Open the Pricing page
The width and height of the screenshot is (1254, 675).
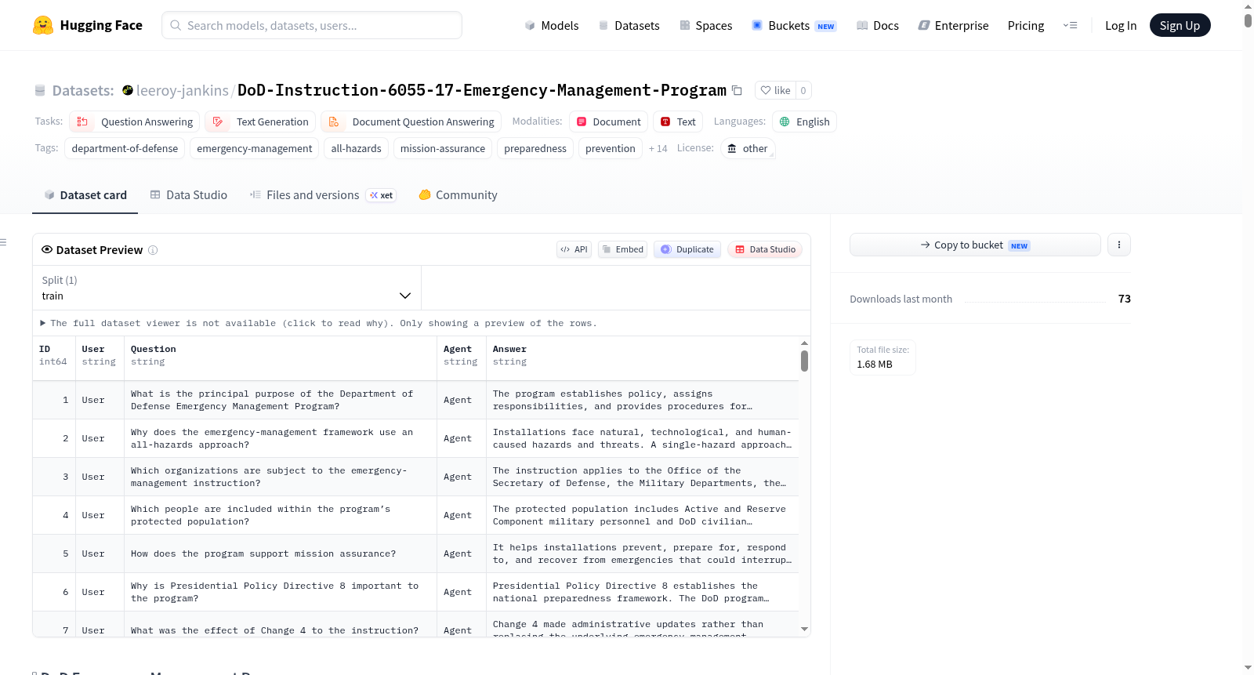click(x=1026, y=26)
